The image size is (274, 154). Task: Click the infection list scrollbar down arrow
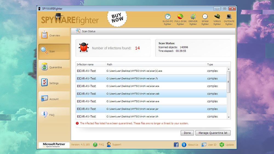pos(229,117)
